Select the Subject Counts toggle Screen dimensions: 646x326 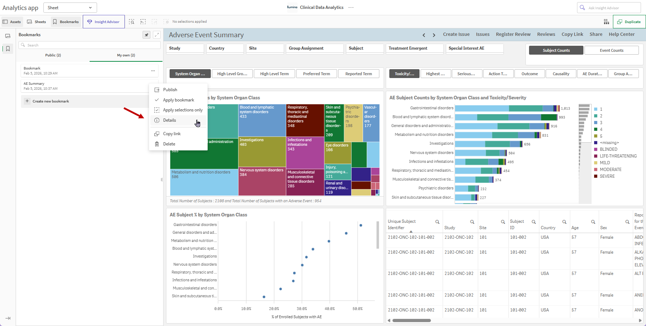coord(556,50)
